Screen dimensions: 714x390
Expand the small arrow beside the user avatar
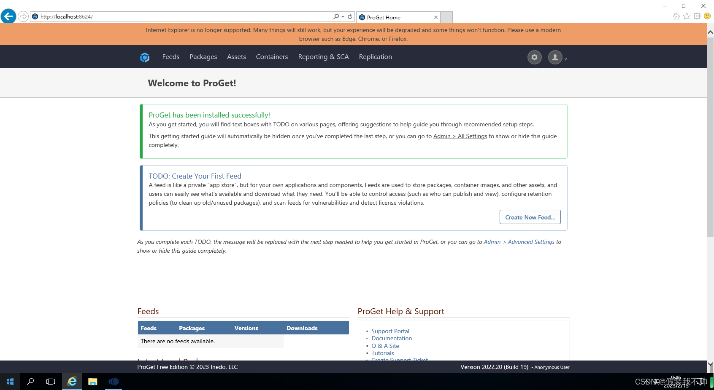pos(566,59)
